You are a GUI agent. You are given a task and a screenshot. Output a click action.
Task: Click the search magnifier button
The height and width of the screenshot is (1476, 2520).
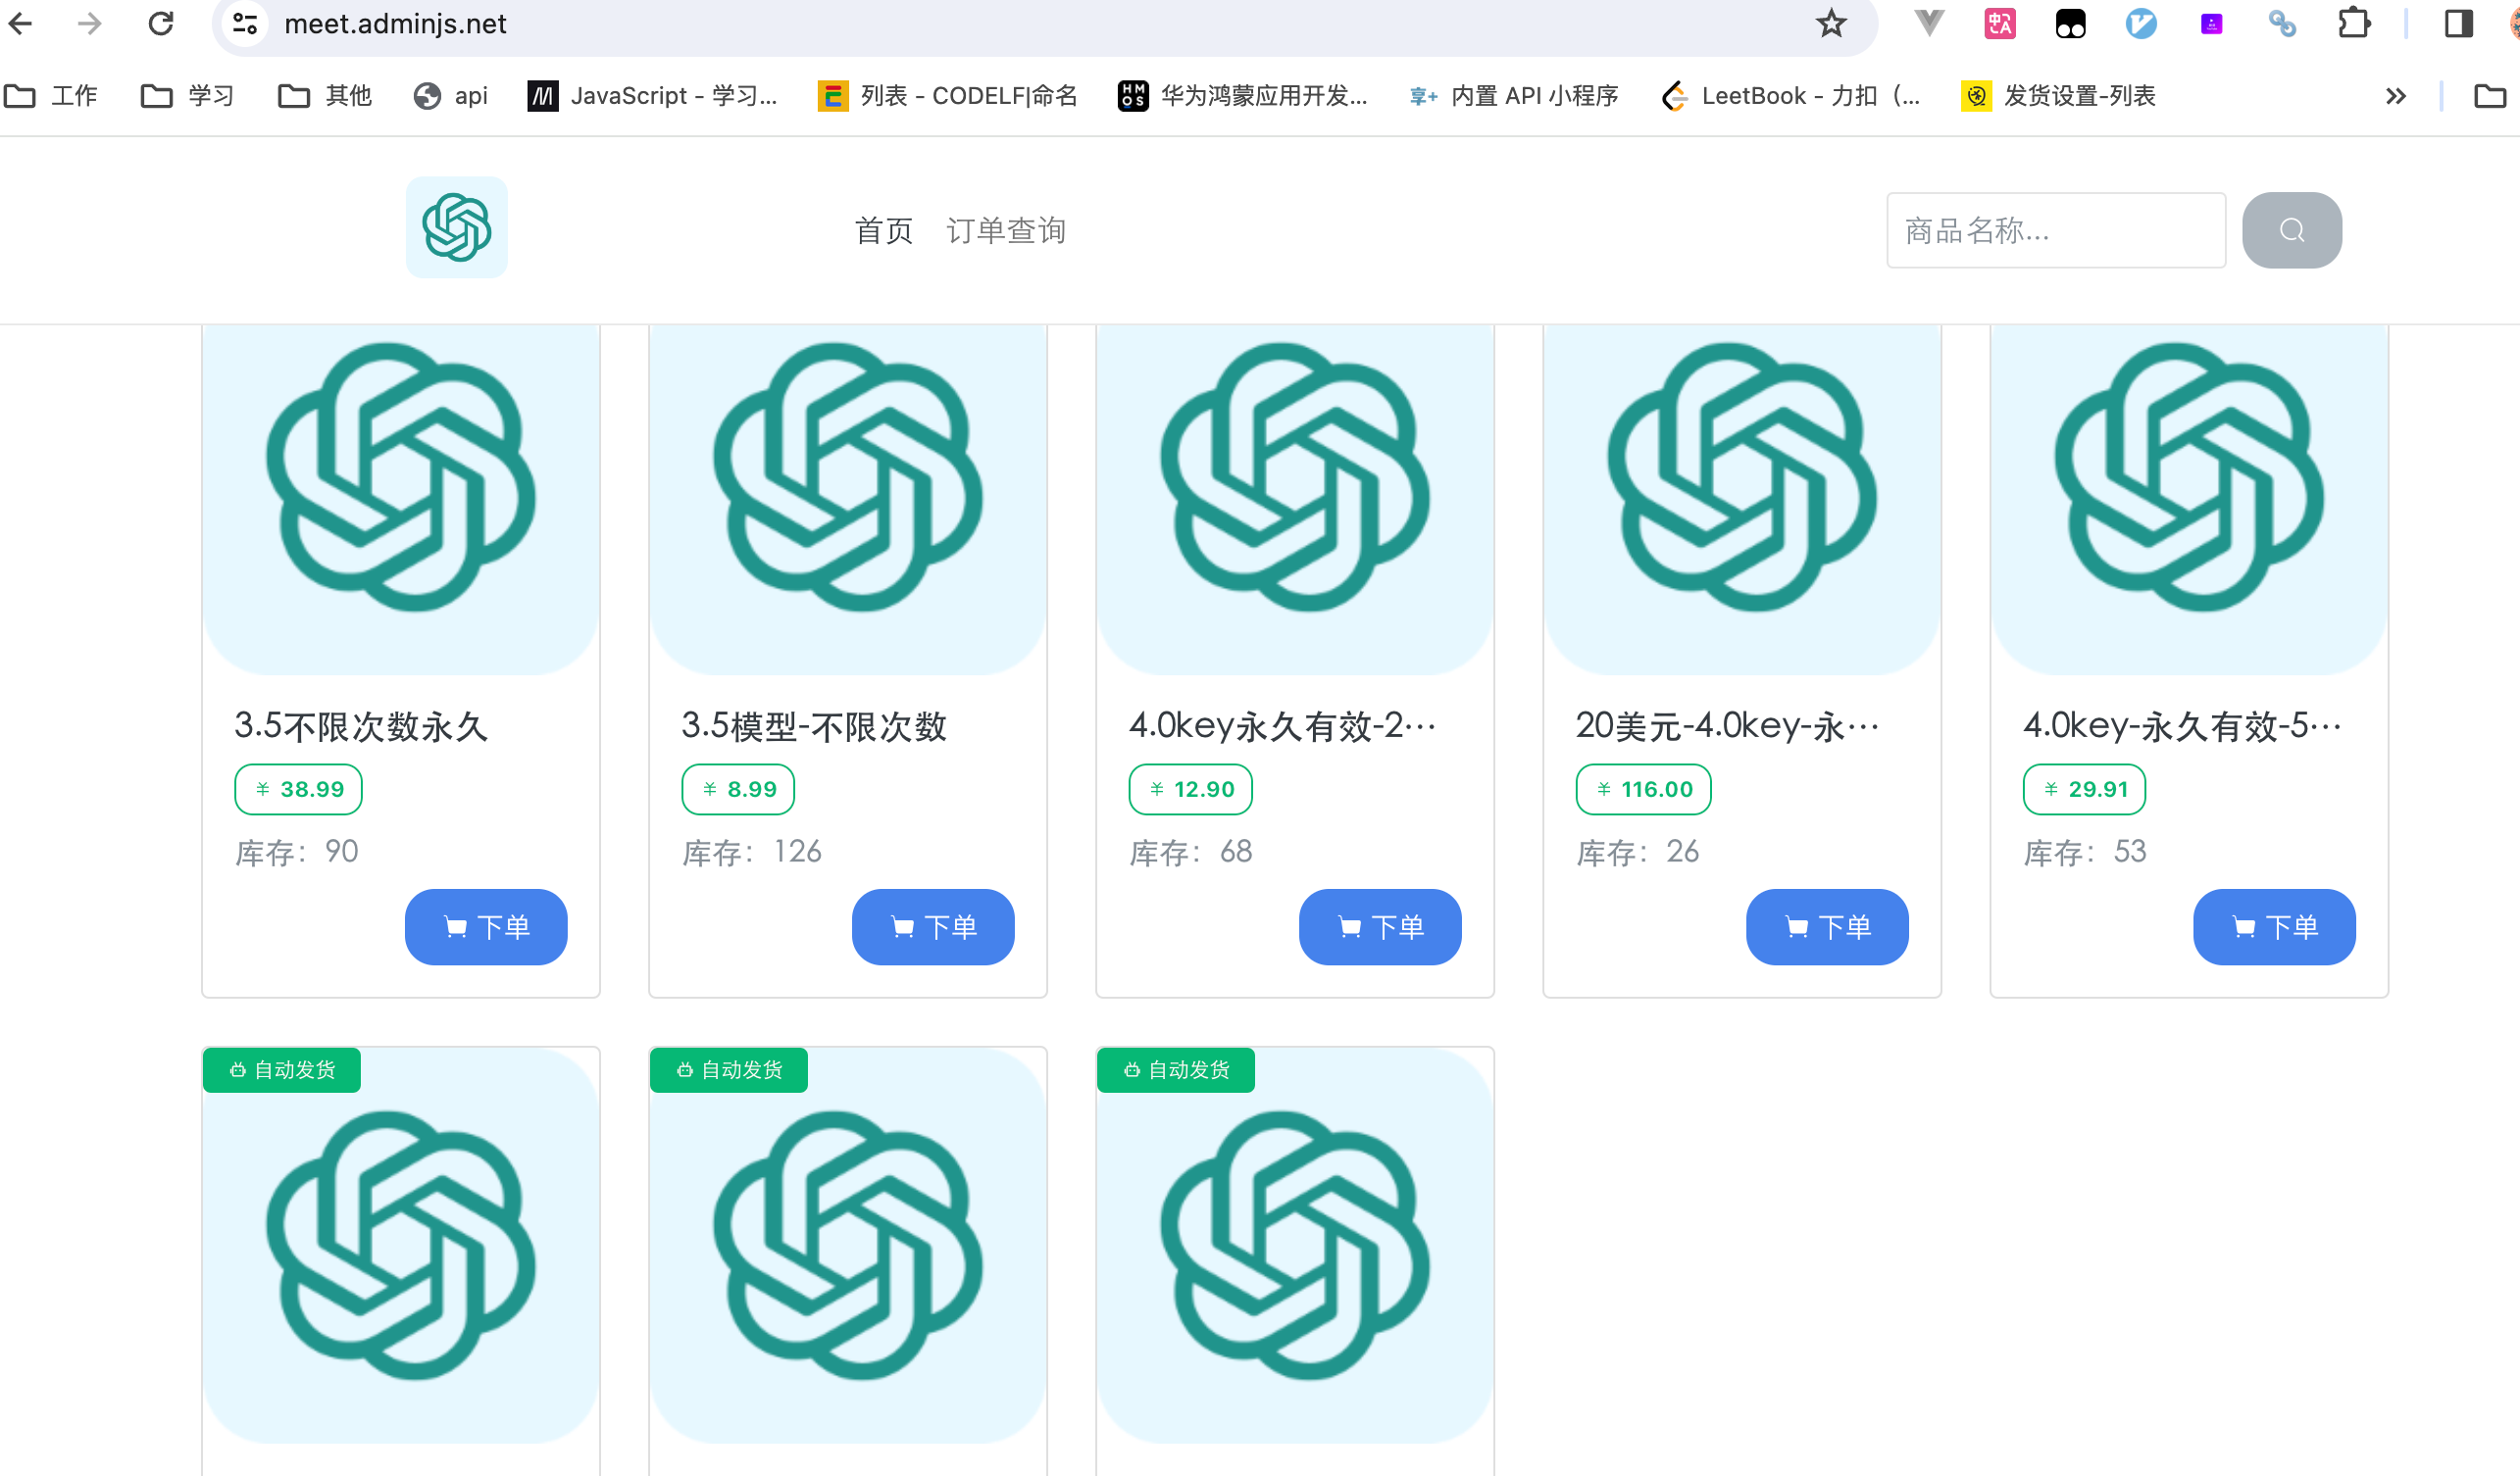coord(2291,230)
